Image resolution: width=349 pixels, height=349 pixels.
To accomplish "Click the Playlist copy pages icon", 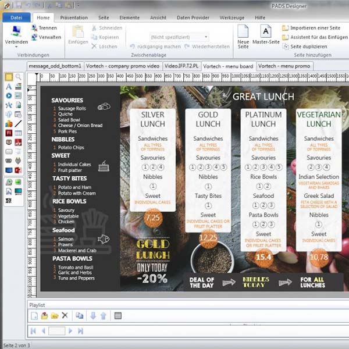I will (x=79, y=316).
